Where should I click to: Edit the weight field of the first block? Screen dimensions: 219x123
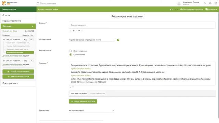click(31, 40)
